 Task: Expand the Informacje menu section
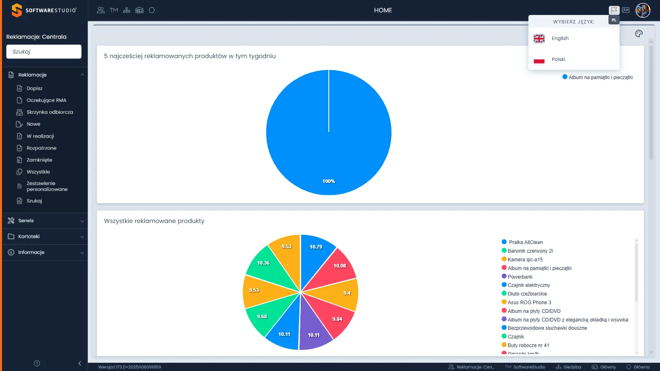[x=45, y=252]
